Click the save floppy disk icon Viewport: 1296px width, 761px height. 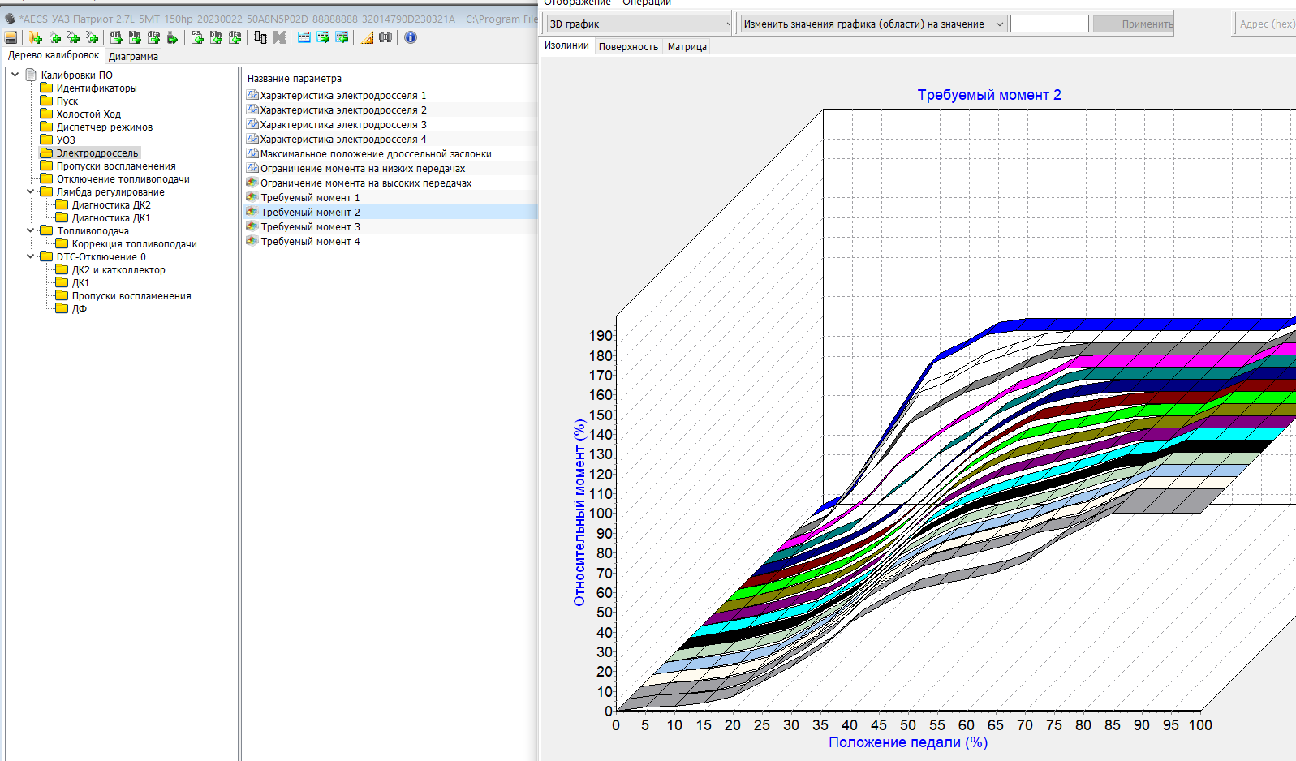pos(11,37)
